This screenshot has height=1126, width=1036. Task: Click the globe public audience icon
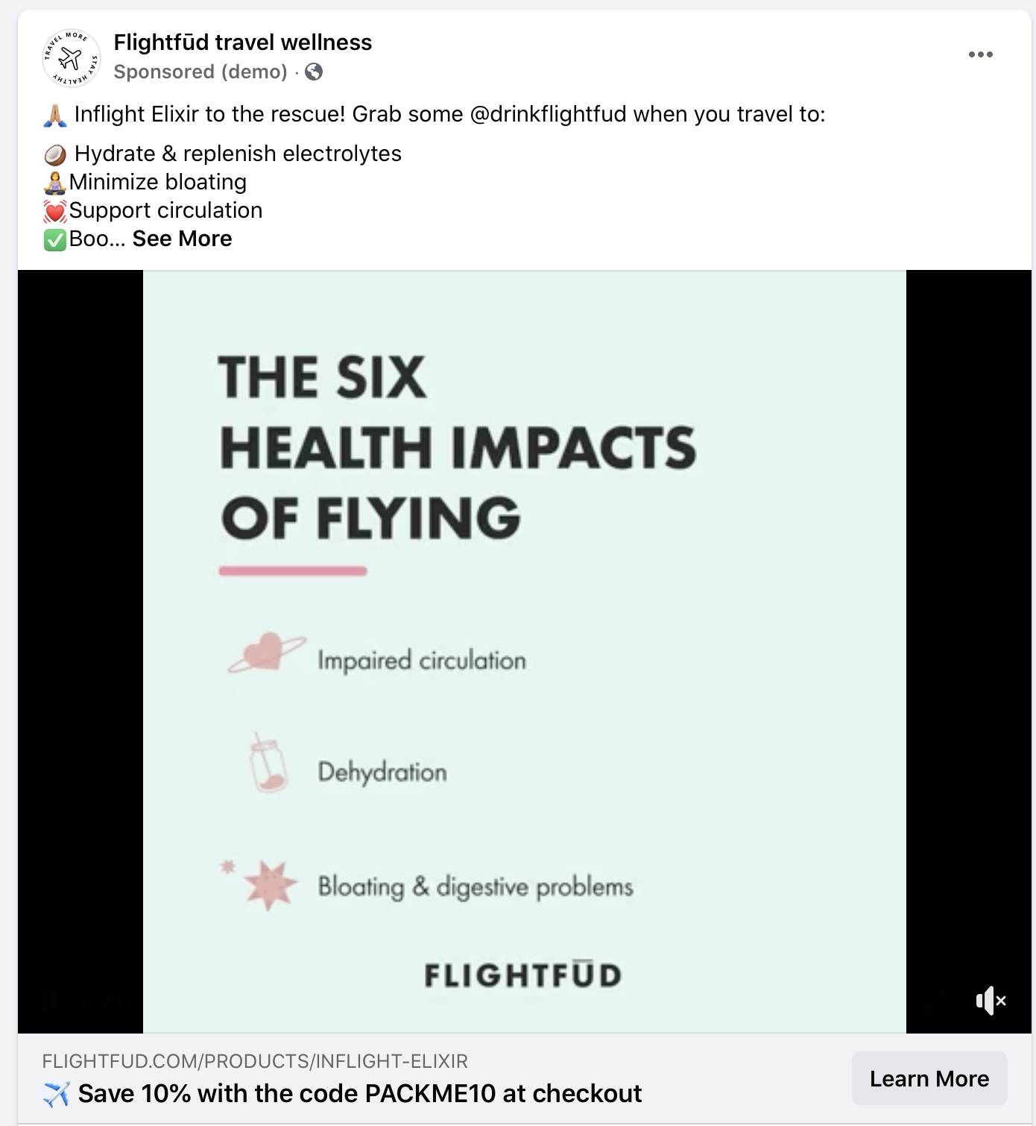pyautogui.click(x=314, y=72)
